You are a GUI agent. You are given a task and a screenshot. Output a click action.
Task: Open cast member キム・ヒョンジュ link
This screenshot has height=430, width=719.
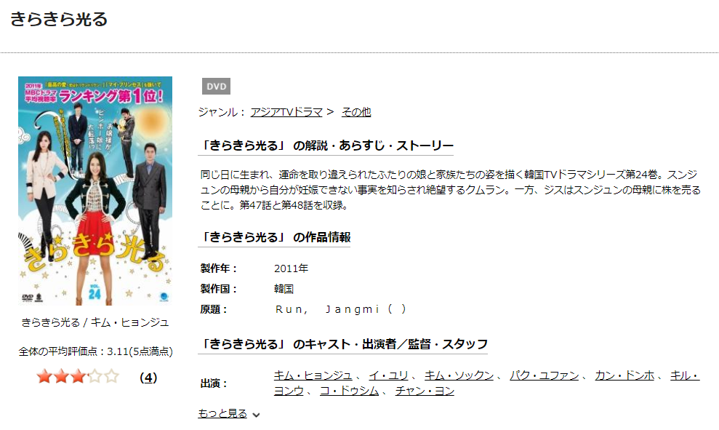click(313, 375)
